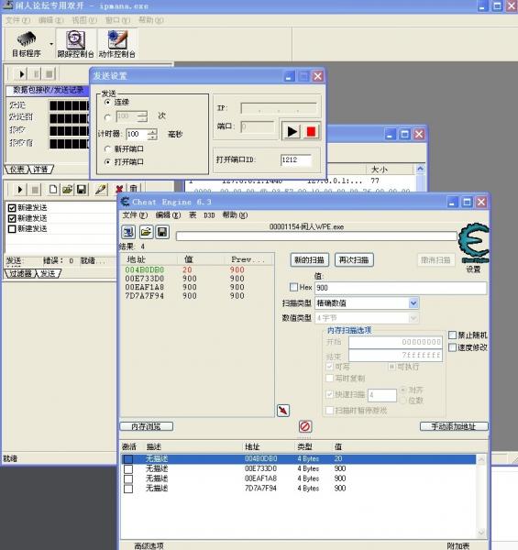Click Cheat Engine save disk icon
Viewport: 518px width, 550px height.
tap(162, 232)
